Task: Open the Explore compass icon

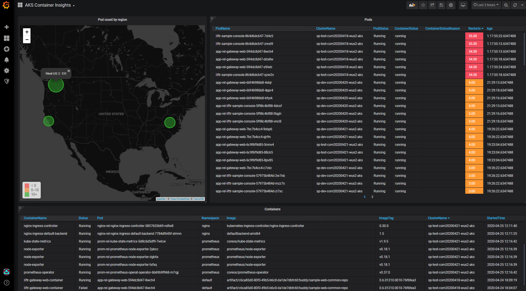Action: click(x=7, y=49)
